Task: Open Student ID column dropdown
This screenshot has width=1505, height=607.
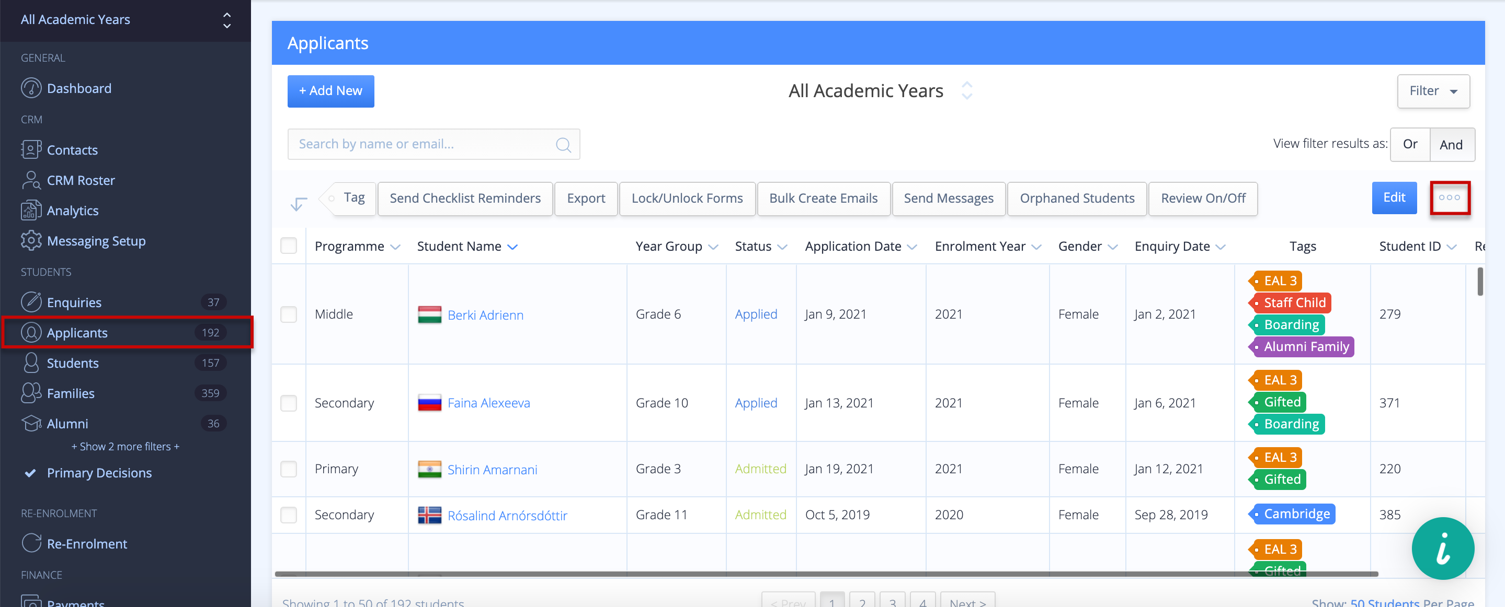Action: point(1451,247)
